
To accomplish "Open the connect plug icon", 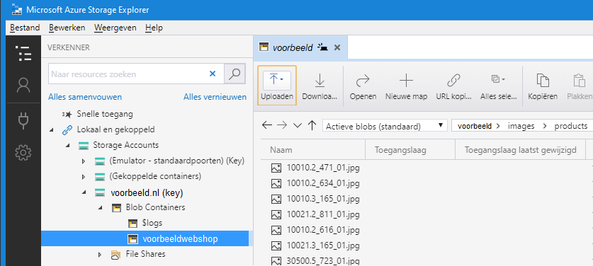I will click(23, 121).
